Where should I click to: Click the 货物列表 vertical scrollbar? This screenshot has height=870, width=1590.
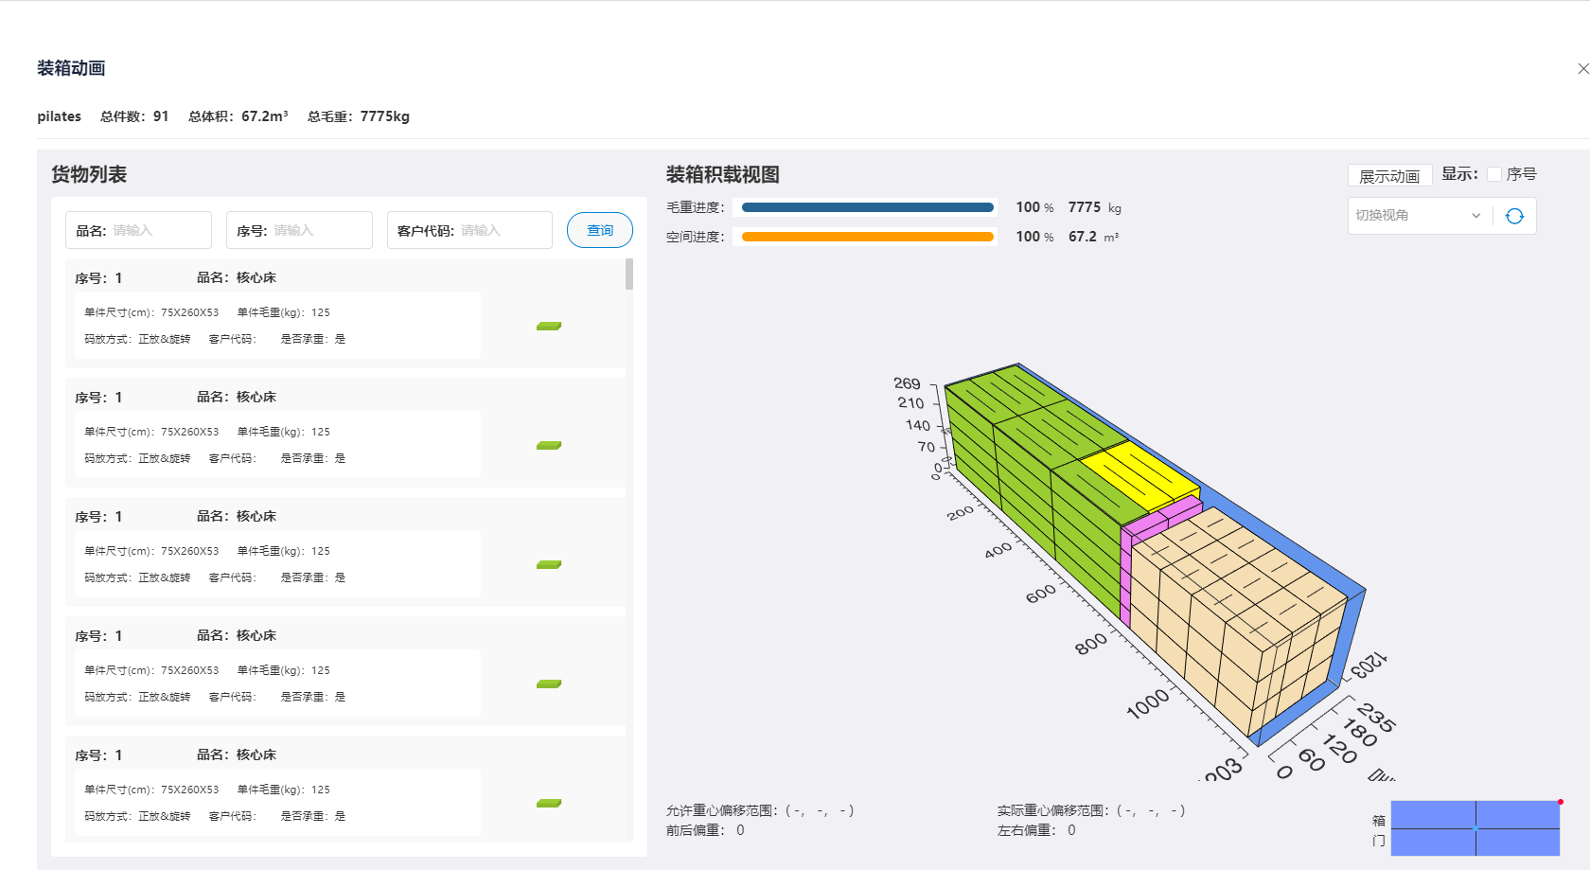click(x=629, y=275)
